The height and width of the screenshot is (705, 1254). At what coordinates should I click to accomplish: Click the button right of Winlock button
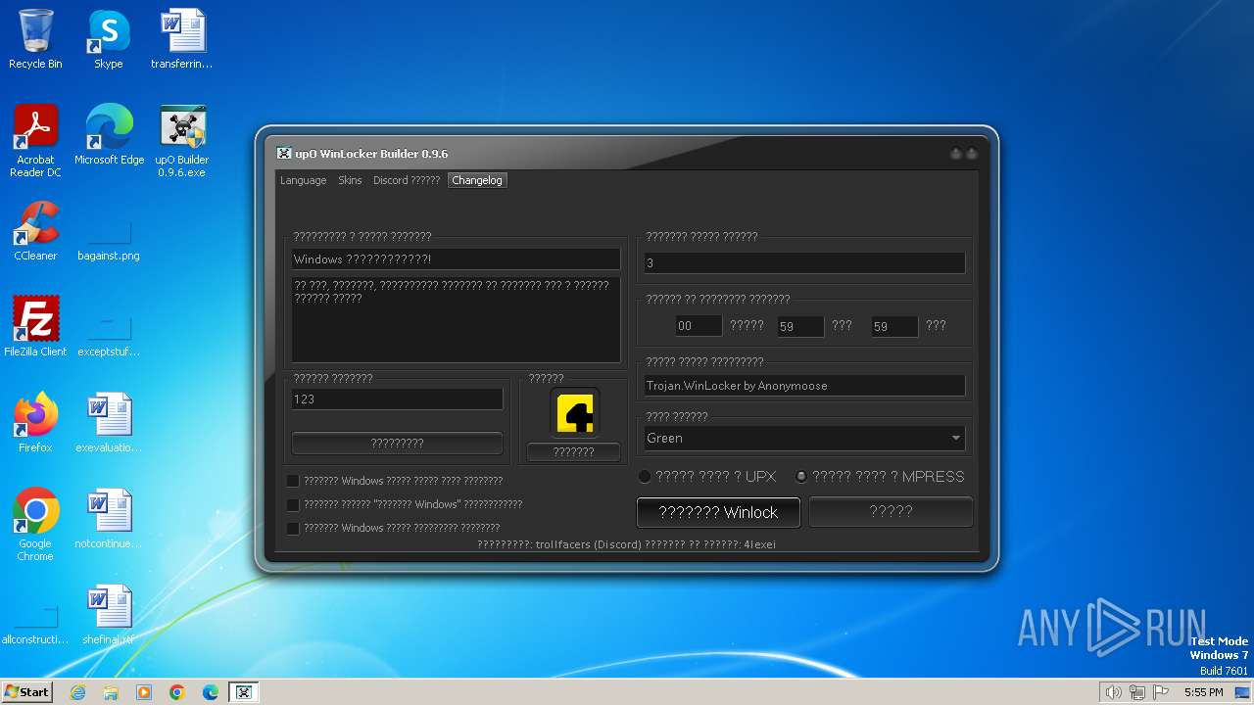(891, 511)
